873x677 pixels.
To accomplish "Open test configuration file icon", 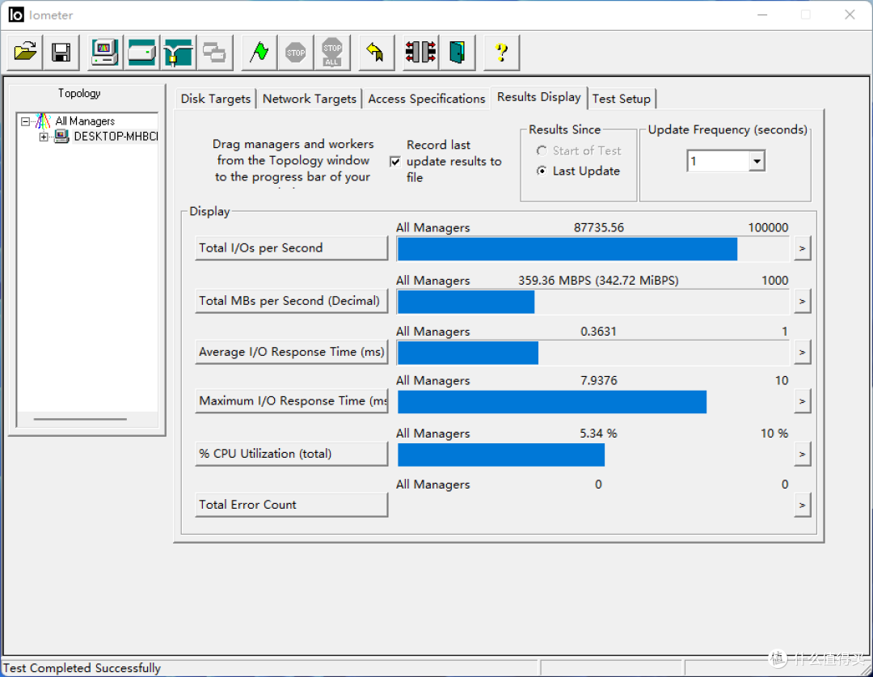I will point(25,53).
